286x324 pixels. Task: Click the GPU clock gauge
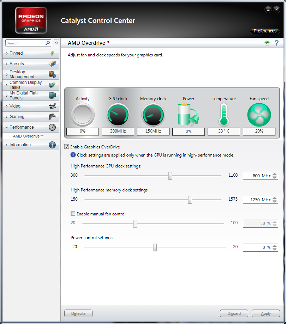tap(118, 115)
